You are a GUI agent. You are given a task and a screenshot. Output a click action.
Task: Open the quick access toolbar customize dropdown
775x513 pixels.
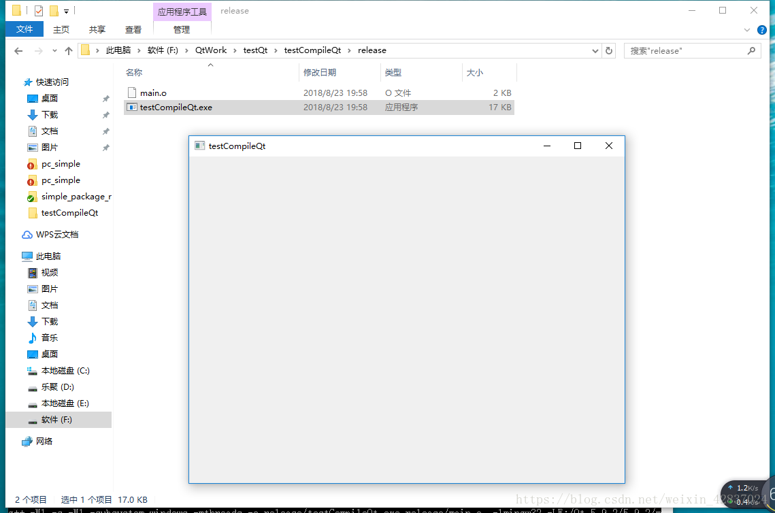click(66, 11)
